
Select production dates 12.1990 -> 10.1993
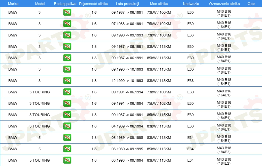coord(127,81)
